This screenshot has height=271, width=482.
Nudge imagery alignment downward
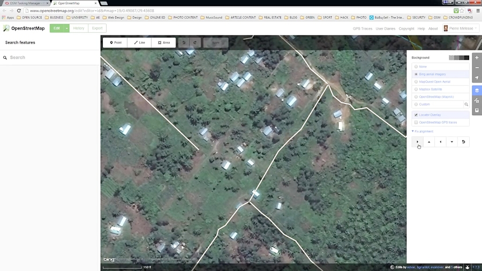pos(452,142)
